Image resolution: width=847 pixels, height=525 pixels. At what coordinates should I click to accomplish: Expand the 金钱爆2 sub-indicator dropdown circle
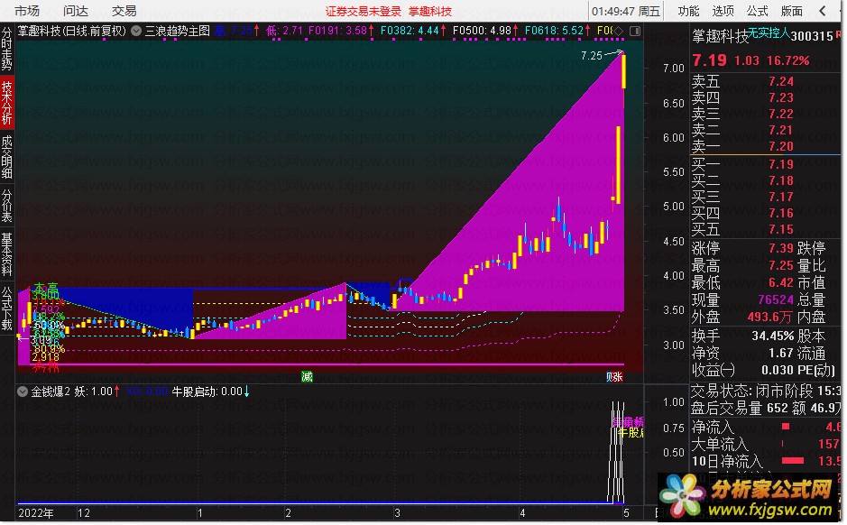[x=23, y=391]
